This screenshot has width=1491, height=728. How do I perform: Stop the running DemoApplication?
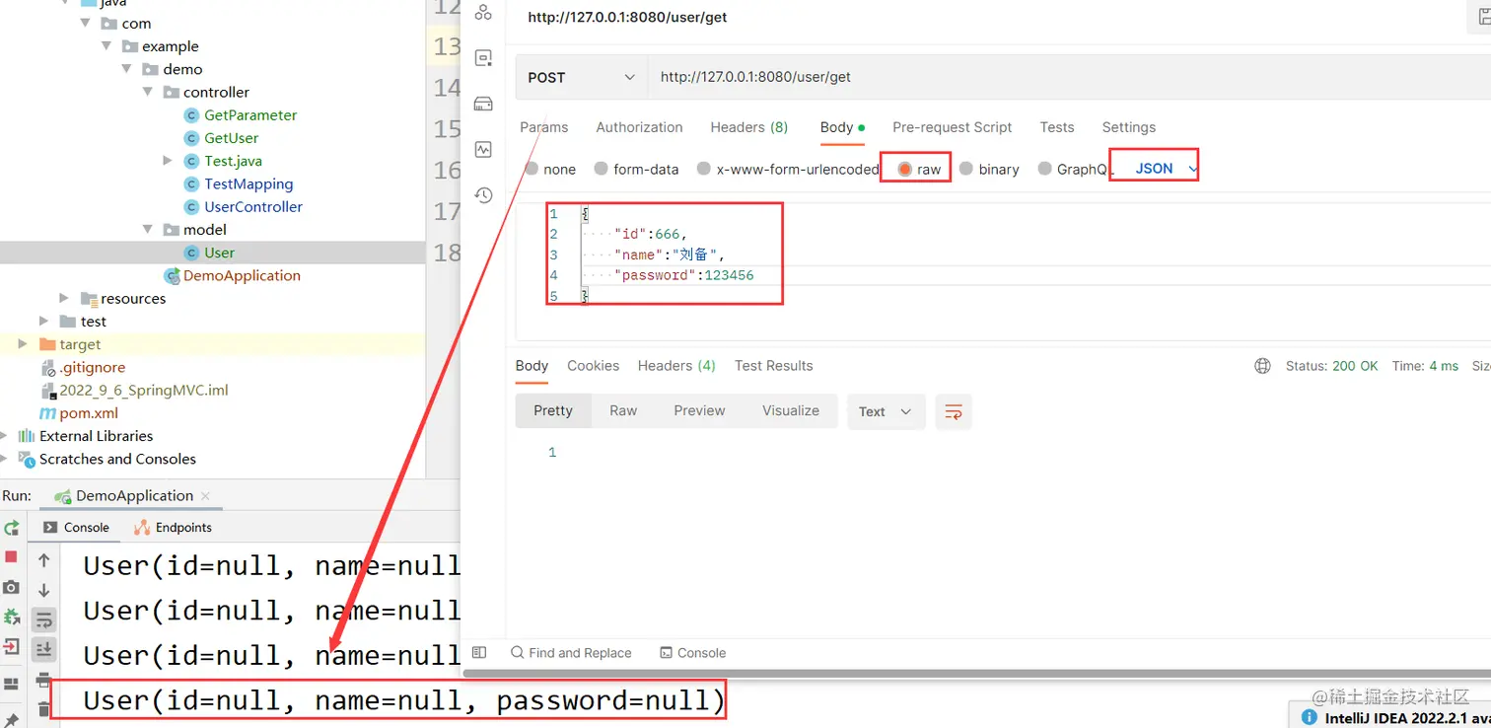[11, 557]
